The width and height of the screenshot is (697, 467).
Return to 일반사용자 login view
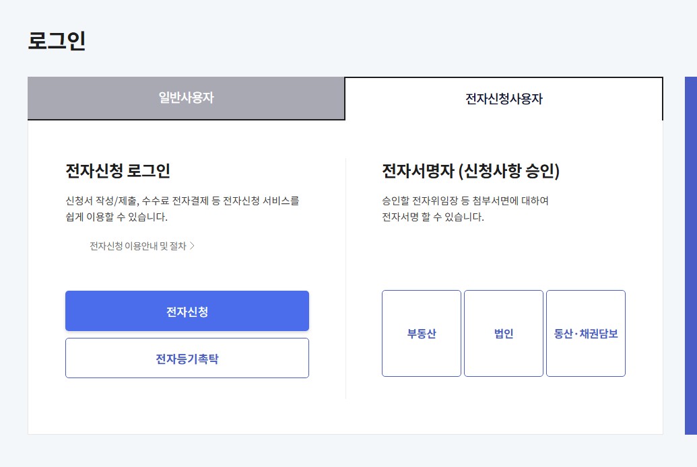186,98
